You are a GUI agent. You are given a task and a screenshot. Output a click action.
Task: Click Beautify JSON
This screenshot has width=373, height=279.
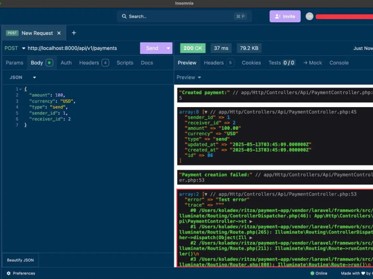point(21,260)
